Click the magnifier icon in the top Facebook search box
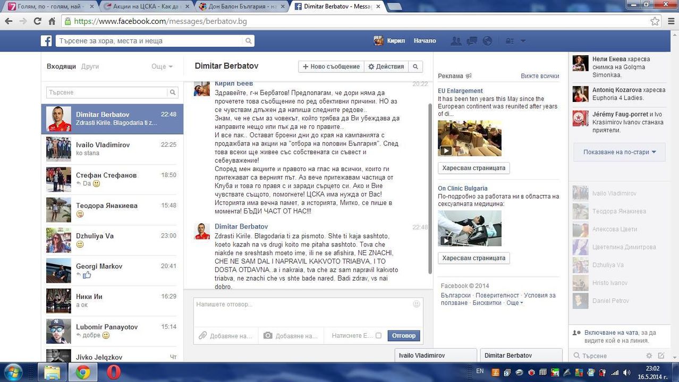Image resolution: width=679 pixels, height=382 pixels. (x=249, y=41)
